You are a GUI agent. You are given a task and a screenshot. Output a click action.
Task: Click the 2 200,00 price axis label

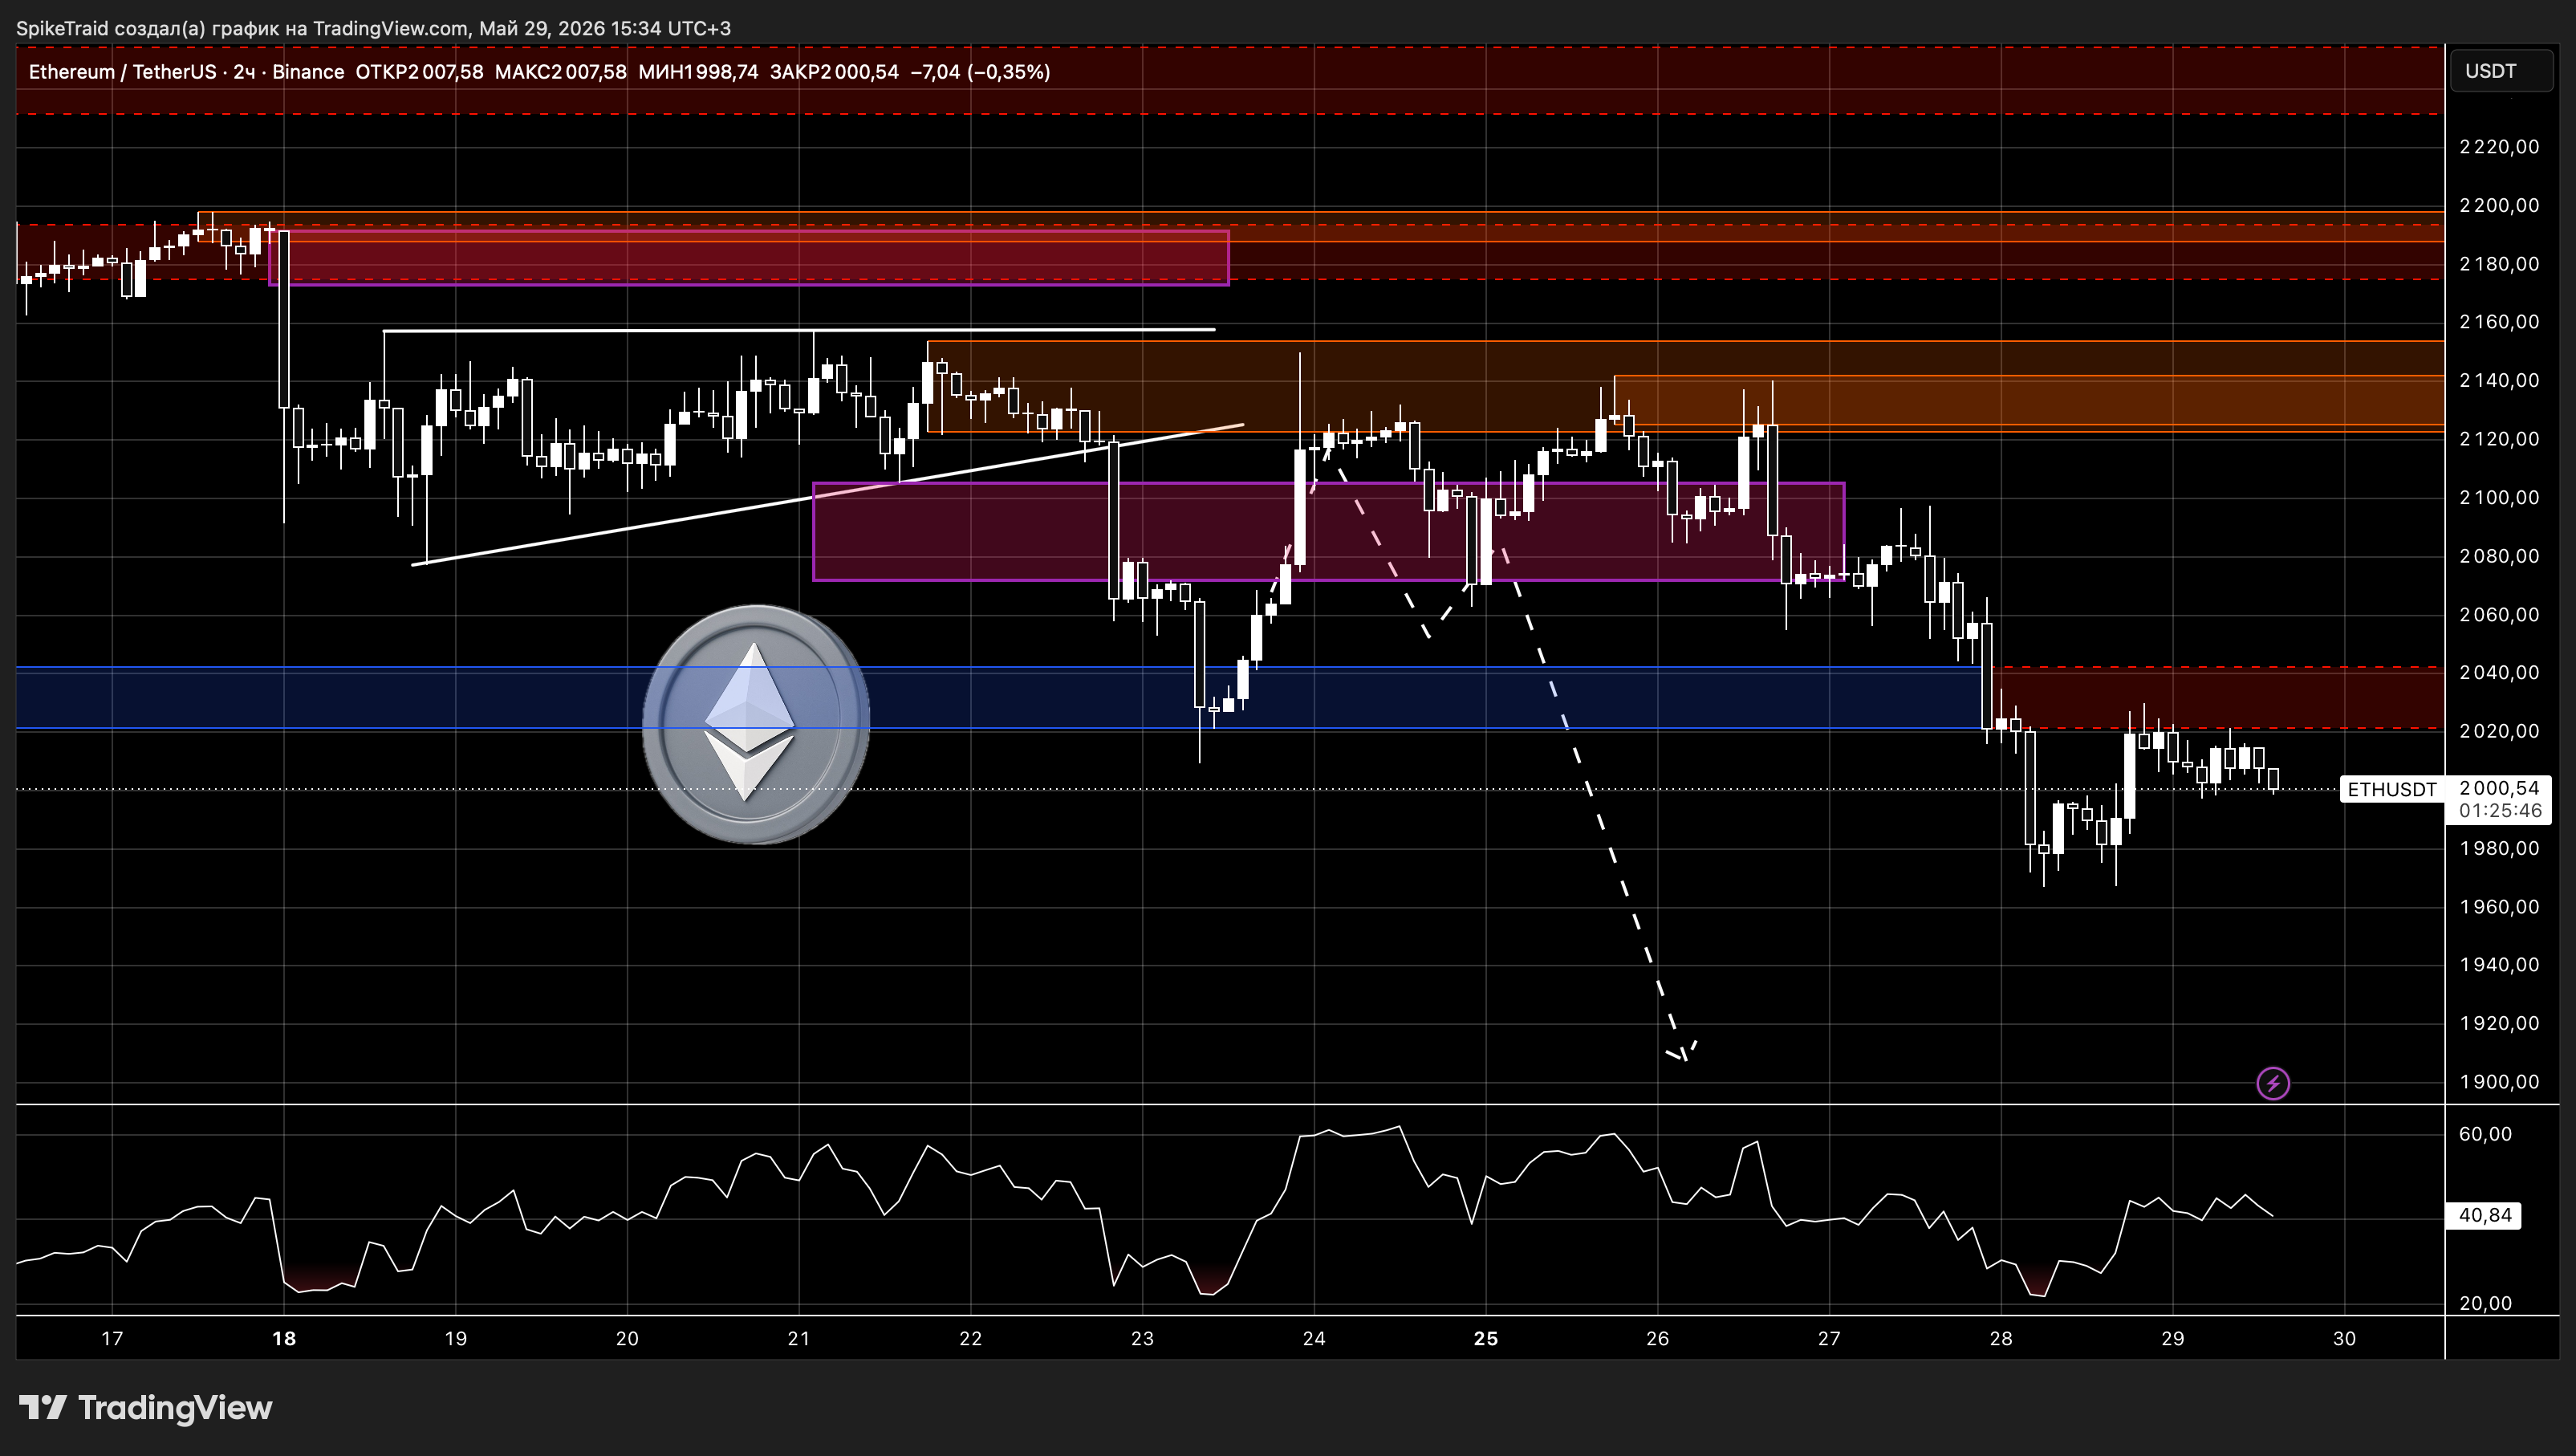pyautogui.click(x=2499, y=205)
